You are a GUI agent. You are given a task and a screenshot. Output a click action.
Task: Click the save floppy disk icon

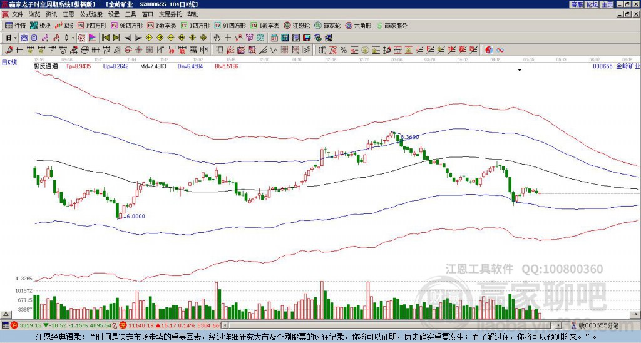[x=307, y=38]
